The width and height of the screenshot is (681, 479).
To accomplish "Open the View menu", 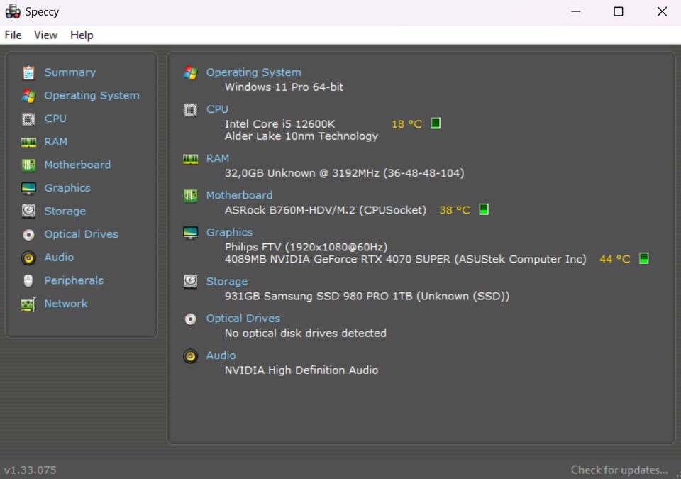I will (45, 35).
